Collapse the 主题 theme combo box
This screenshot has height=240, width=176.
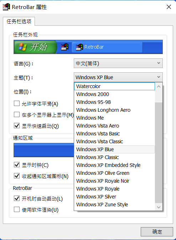[118, 77]
